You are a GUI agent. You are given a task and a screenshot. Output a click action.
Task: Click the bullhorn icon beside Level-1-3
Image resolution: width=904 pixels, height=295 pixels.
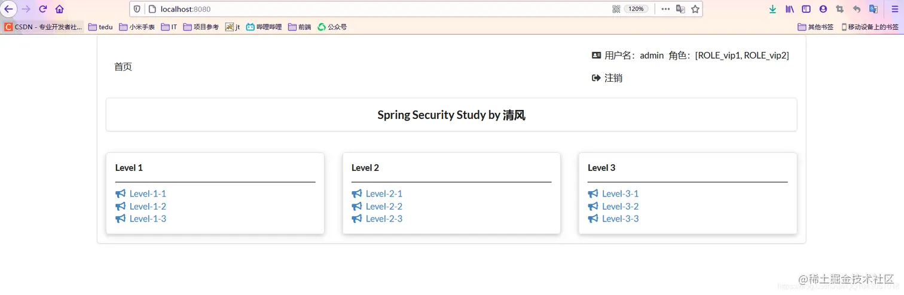click(121, 219)
